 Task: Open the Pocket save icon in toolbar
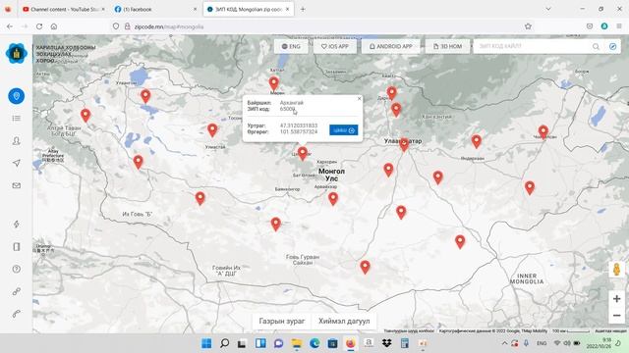[x=590, y=26]
